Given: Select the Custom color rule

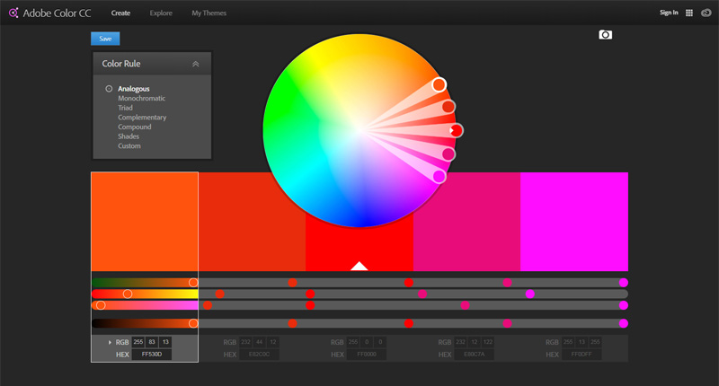Looking at the screenshot, I should pos(129,146).
